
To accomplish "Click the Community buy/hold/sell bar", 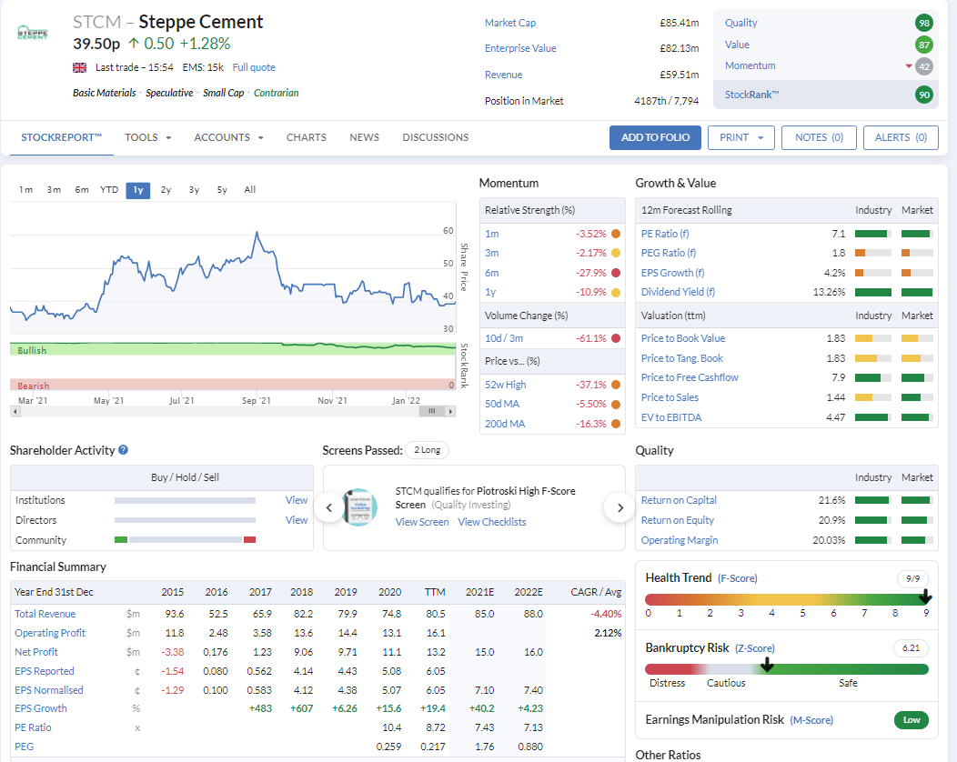I will coord(185,540).
